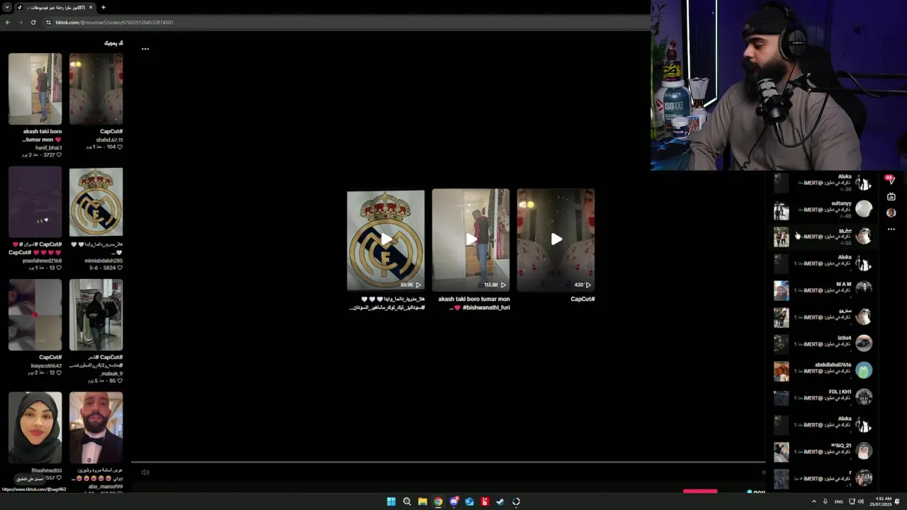Click video preview thumbnail in M A M notification

coord(781,290)
